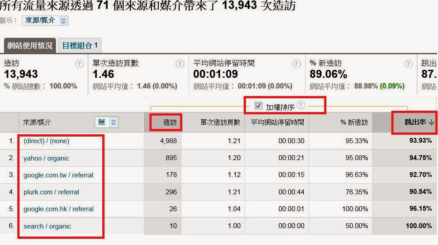Select visits value 178
438x245 pixels.
(171, 175)
